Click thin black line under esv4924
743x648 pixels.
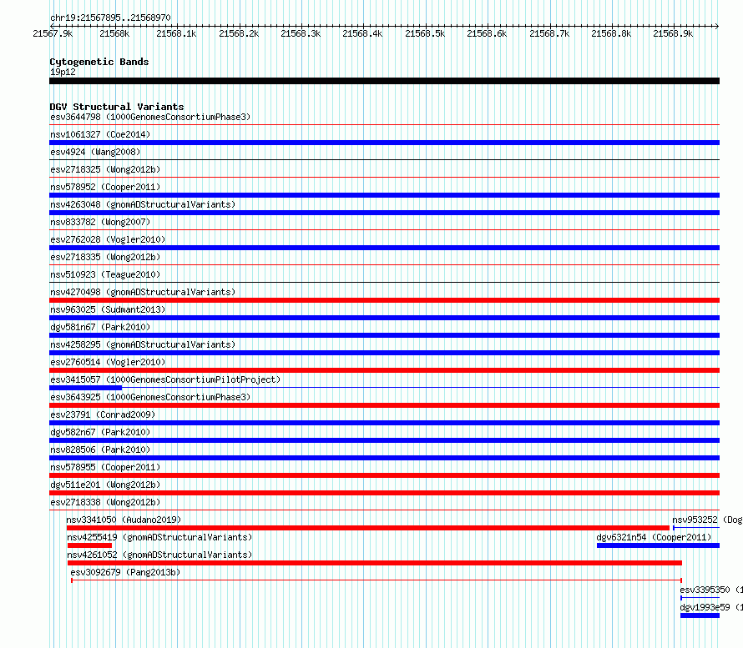[384, 160]
